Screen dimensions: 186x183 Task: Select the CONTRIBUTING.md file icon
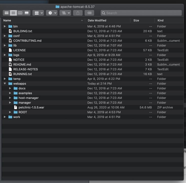10,41
